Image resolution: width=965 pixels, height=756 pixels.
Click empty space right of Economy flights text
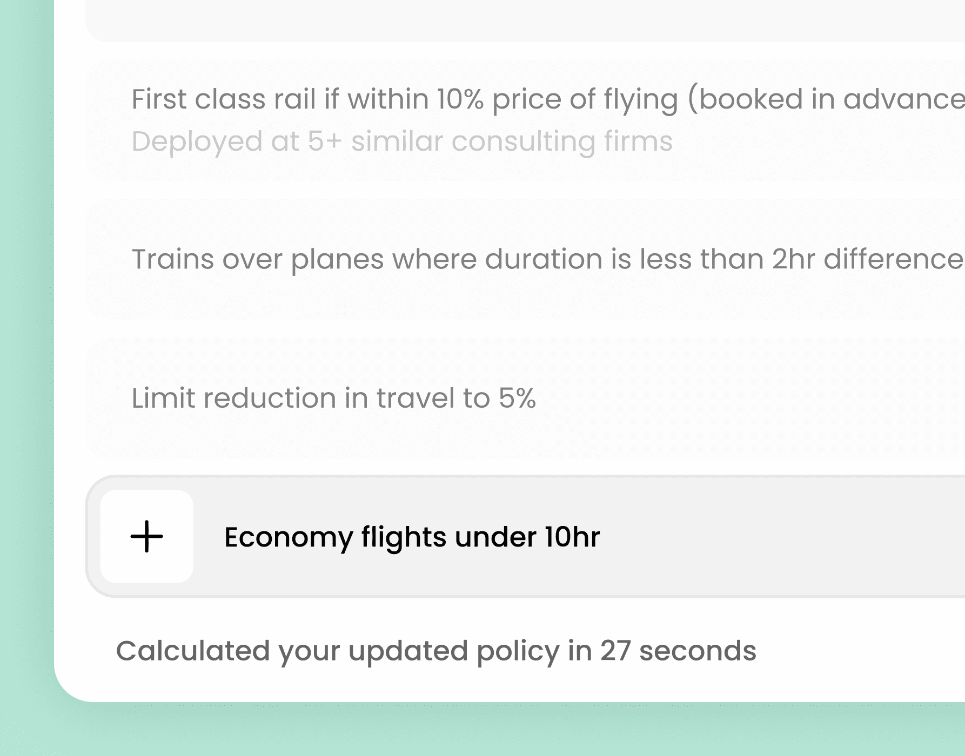783,537
